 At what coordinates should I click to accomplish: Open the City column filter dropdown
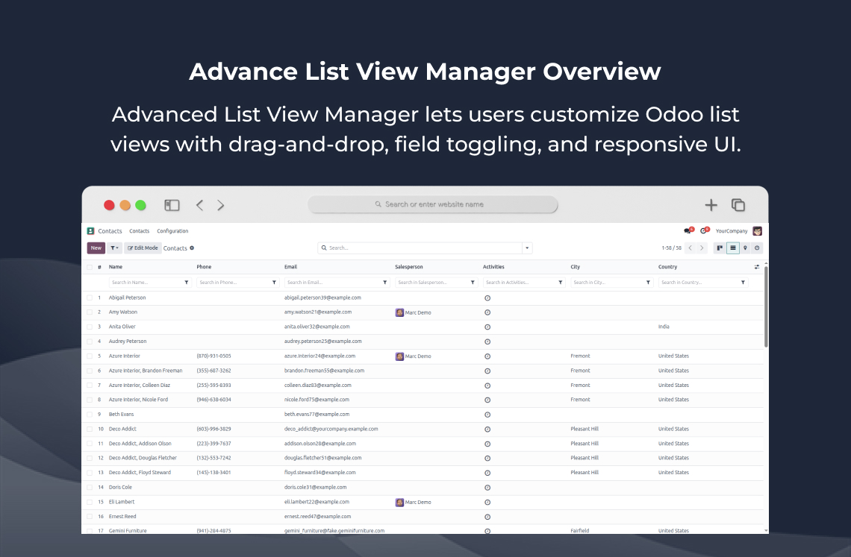(648, 283)
